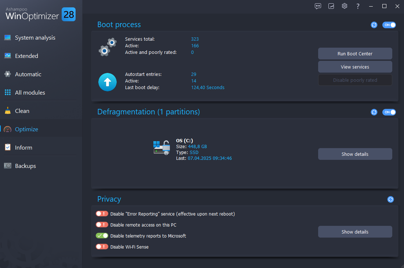Select the All modules grid icon
The image size is (404, 268).
[8, 92]
